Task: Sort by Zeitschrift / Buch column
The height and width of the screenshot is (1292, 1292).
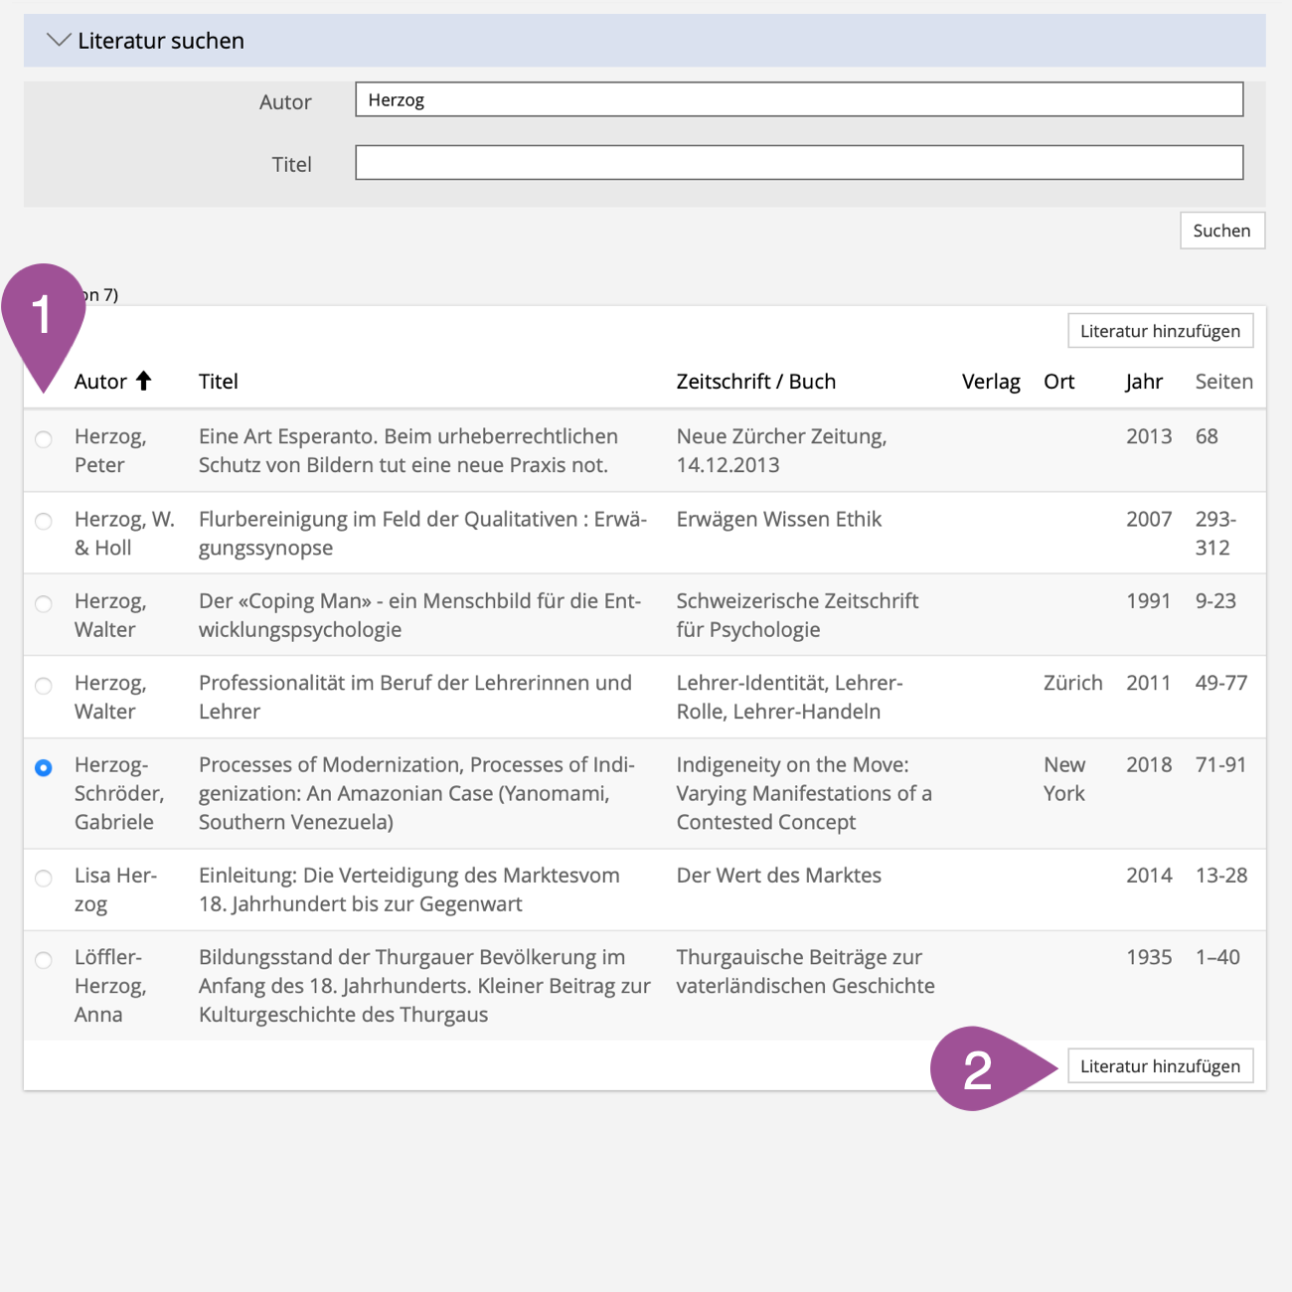Action: tap(755, 382)
